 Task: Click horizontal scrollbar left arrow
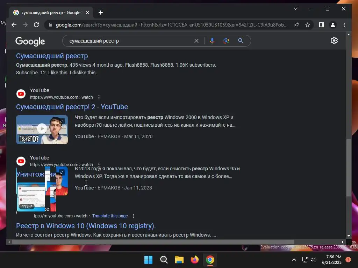9,242
